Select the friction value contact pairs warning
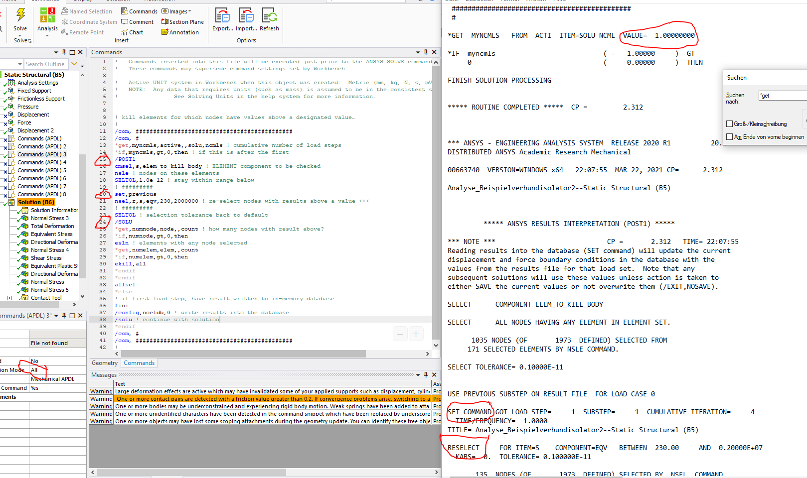This screenshot has height=478, width=807. [272, 399]
